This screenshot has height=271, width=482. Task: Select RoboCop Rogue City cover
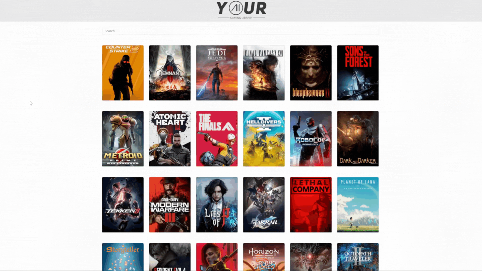pyautogui.click(x=311, y=139)
